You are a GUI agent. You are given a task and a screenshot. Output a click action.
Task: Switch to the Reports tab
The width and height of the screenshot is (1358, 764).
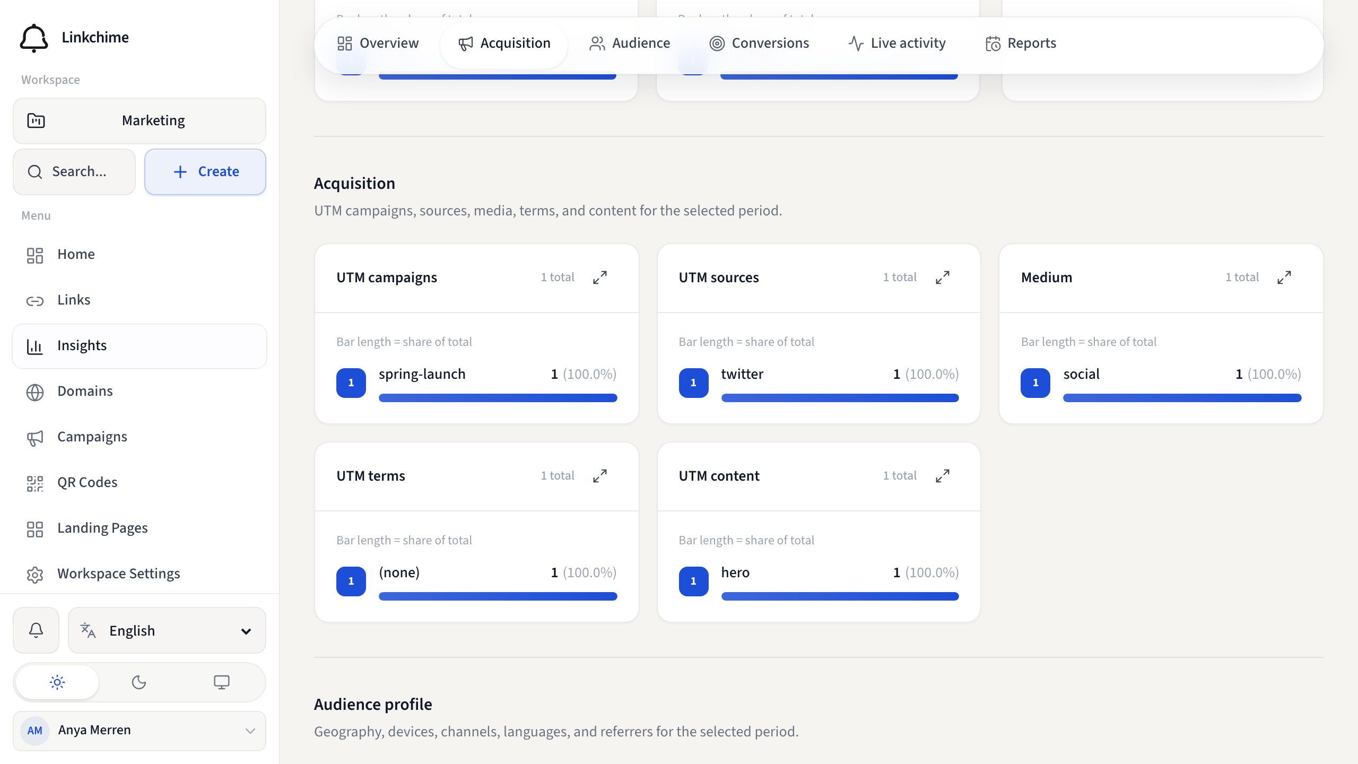coord(1021,44)
